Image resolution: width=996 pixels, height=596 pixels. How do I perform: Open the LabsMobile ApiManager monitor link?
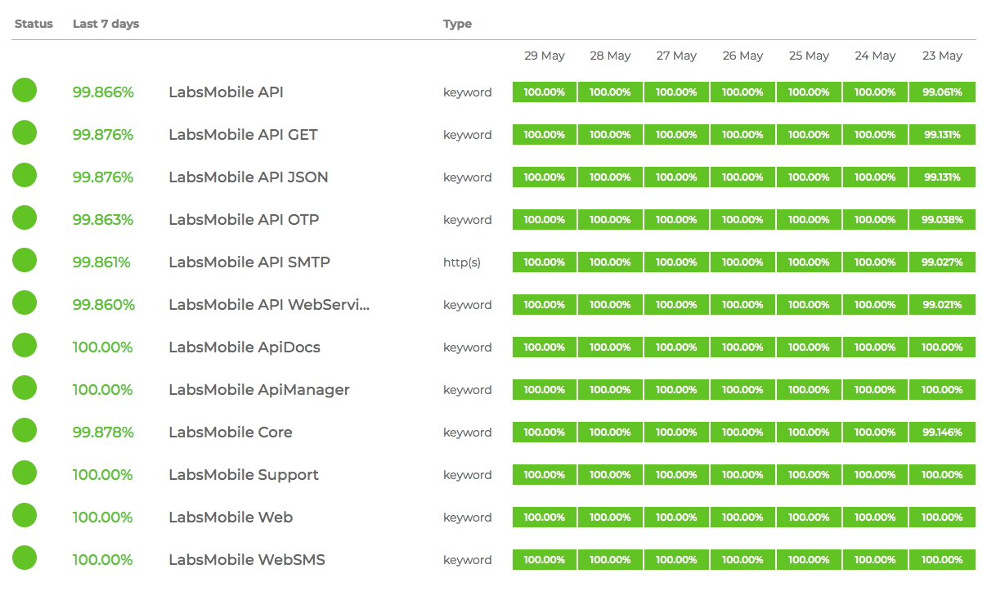click(258, 390)
